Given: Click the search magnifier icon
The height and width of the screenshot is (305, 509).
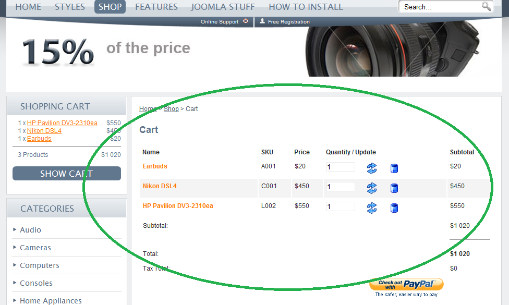Looking at the screenshot, I should 486,6.
